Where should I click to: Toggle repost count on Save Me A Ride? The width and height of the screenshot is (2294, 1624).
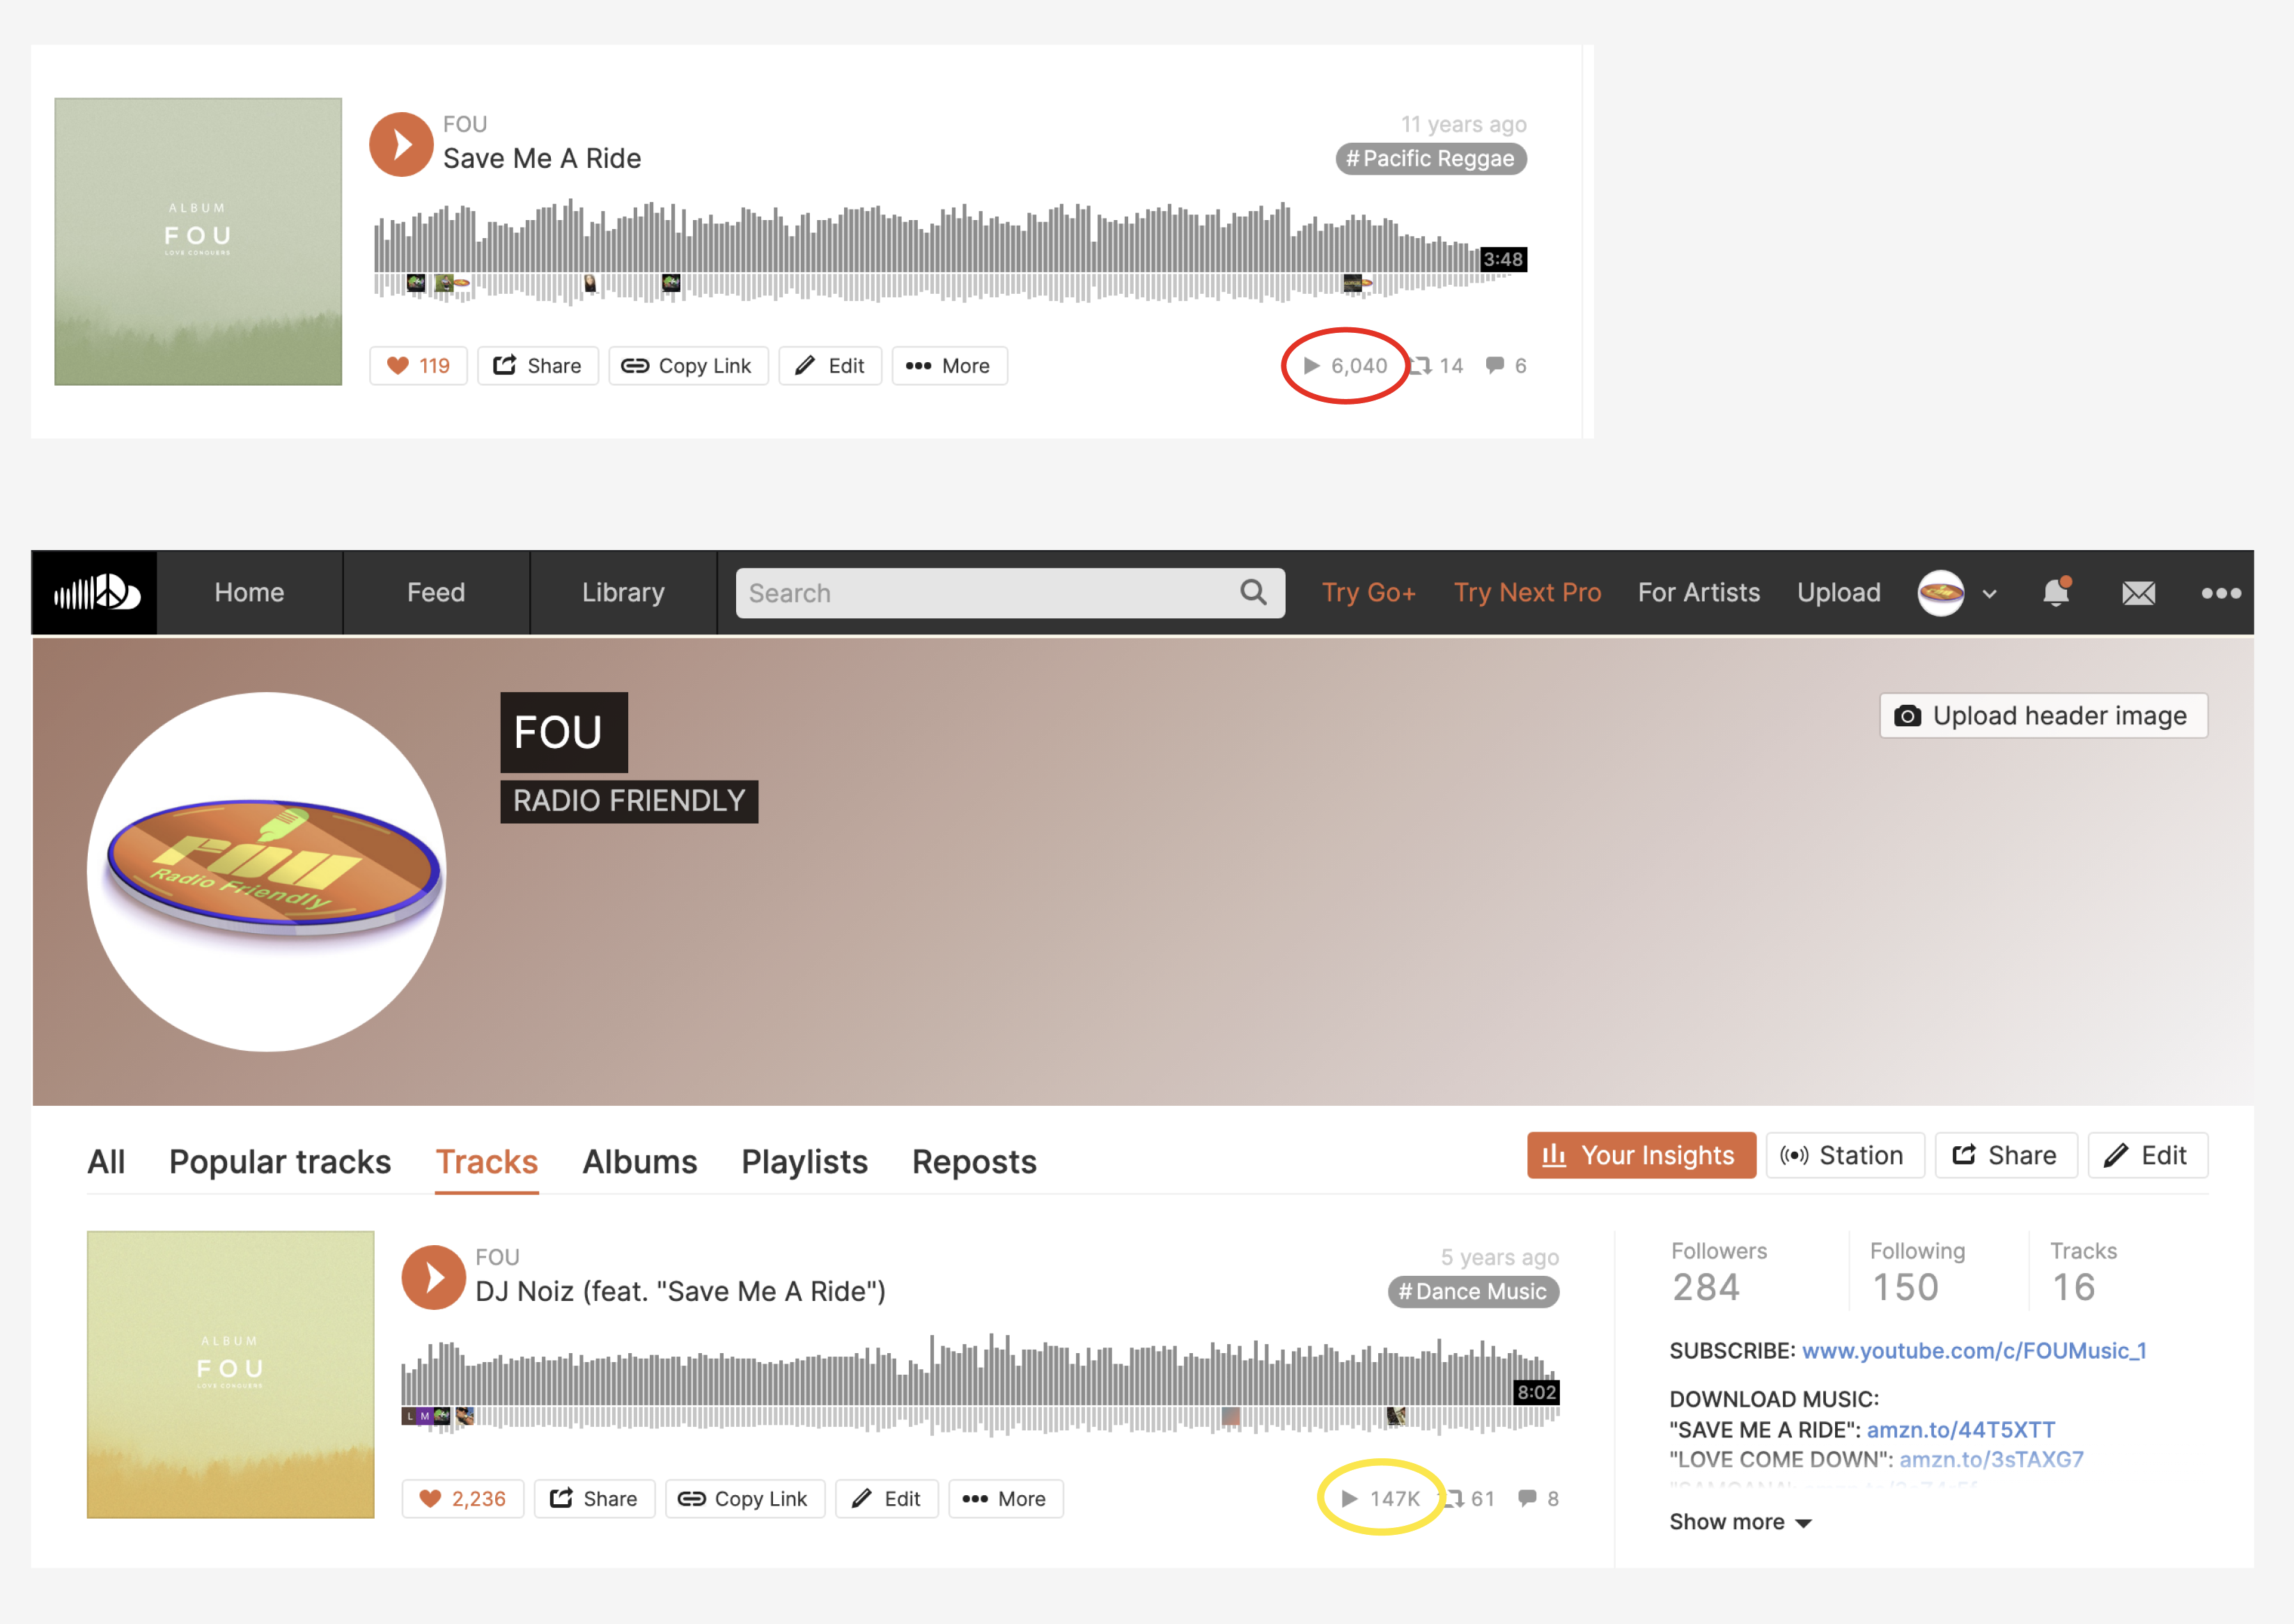[1436, 366]
